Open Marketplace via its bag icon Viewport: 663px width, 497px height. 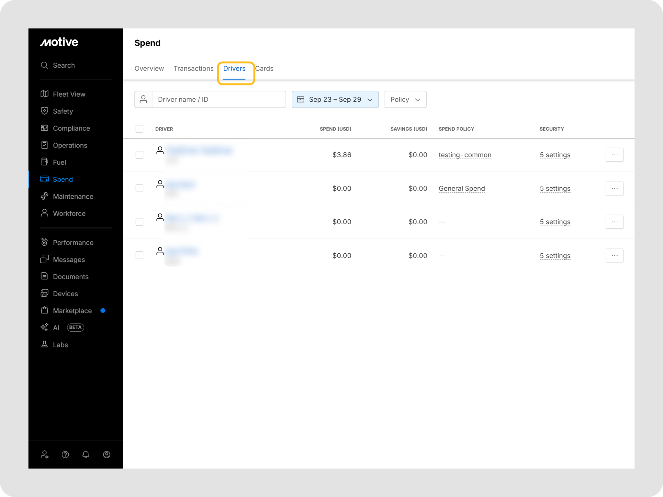click(44, 310)
